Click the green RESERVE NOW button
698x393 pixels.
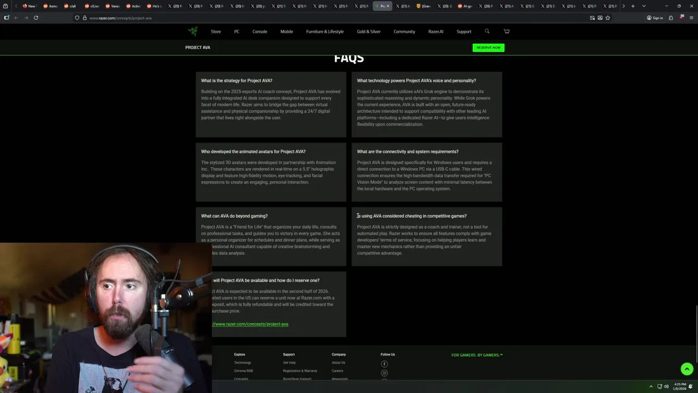(489, 47)
